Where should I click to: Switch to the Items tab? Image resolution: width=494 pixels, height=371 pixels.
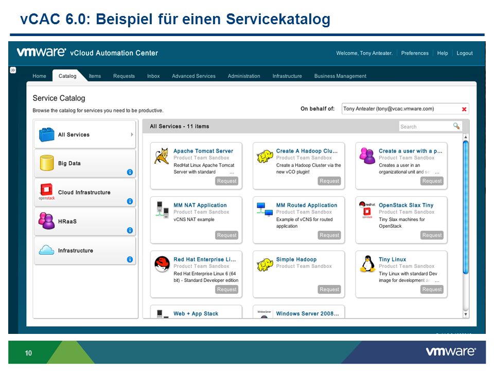click(95, 76)
